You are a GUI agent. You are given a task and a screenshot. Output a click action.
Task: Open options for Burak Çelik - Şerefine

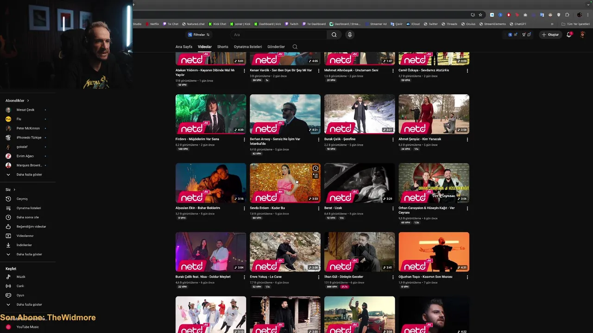(x=393, y=140)
